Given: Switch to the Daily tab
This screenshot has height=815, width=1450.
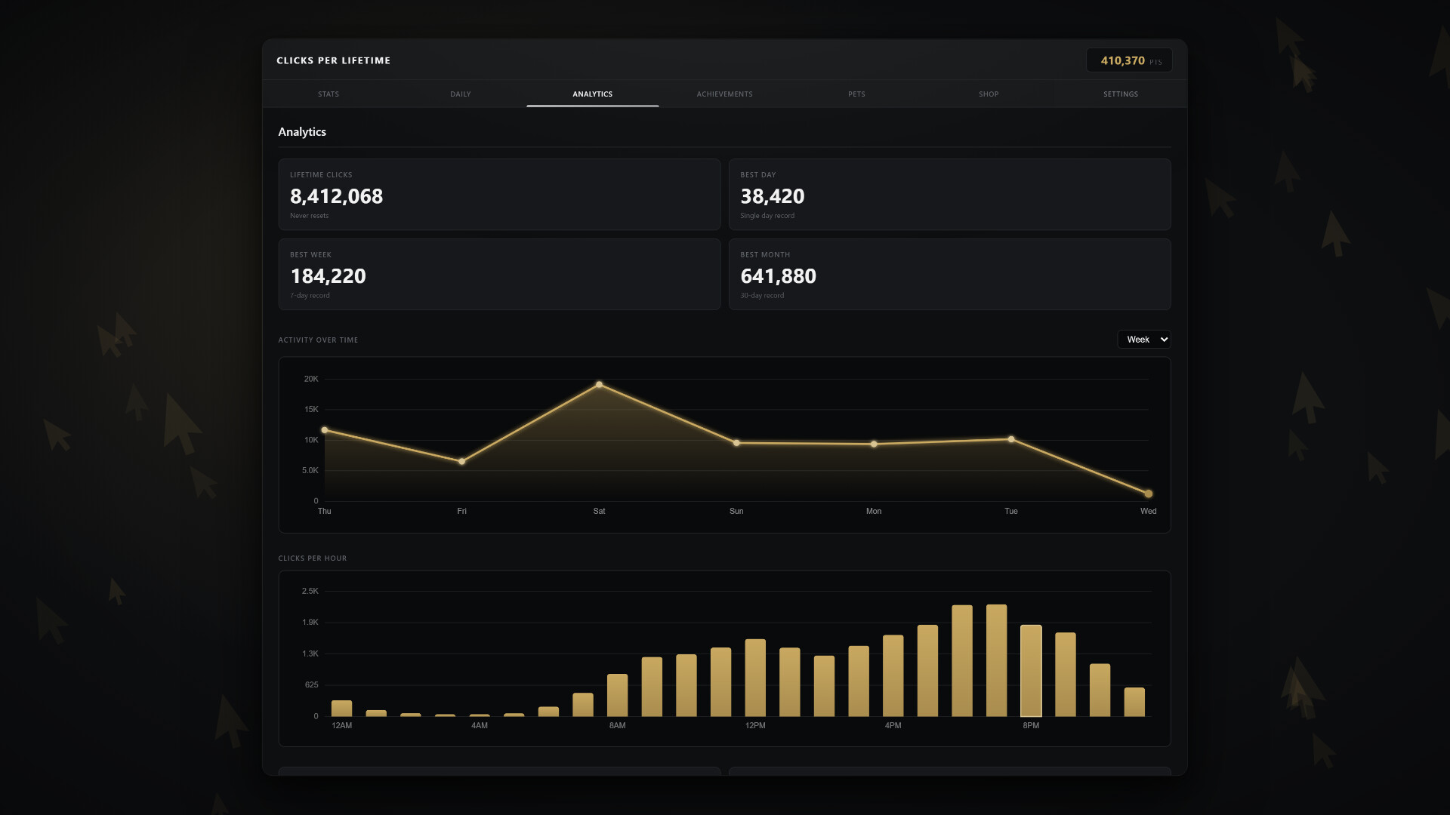Looking at the screenshot, I should pos(460,94).
